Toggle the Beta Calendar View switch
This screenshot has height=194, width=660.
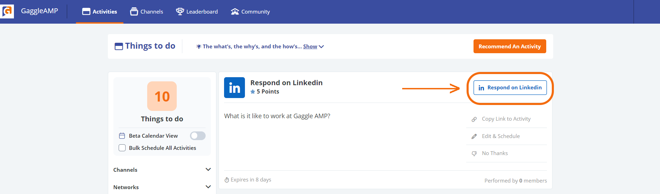click(198, 136)
